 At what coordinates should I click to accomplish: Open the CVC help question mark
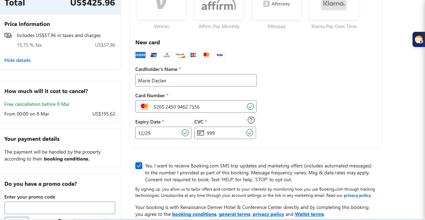[251, 120]
